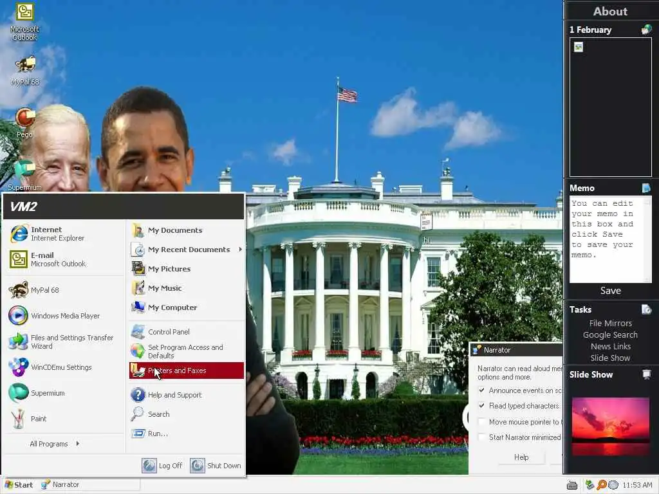Open My Documents folder
Image resolution: width=659 pixels, height=494 pixels.
[186, 230]
